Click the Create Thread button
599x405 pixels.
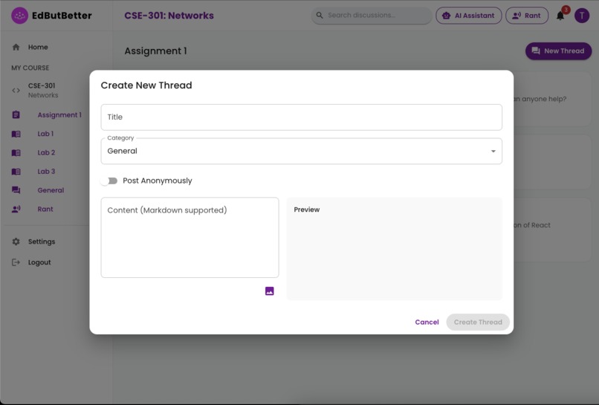pyautogui.click(x=478, y=322)
